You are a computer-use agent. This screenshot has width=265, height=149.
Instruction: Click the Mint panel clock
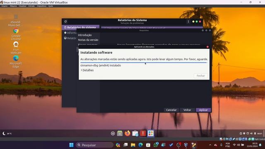pos(260,133)
